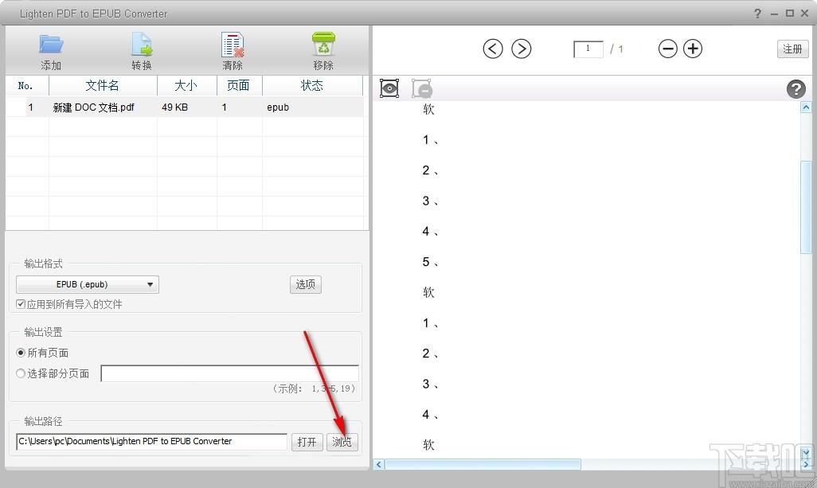
Task: Open the EPUB (.epub) output format dropdown
Action: 88,284
